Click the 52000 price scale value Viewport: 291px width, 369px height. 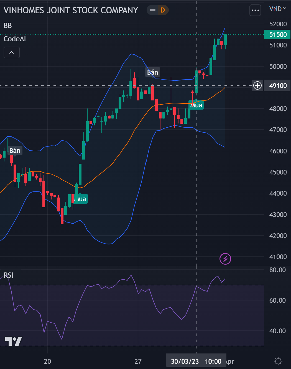(278, 24)
